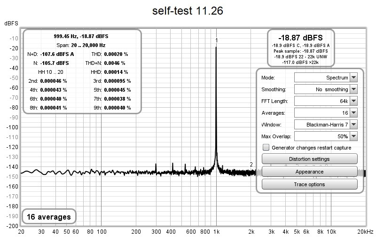
Task: Click the -117.0 dBFS >22k line
Action: pyautogui.click(x=300, y=62)
